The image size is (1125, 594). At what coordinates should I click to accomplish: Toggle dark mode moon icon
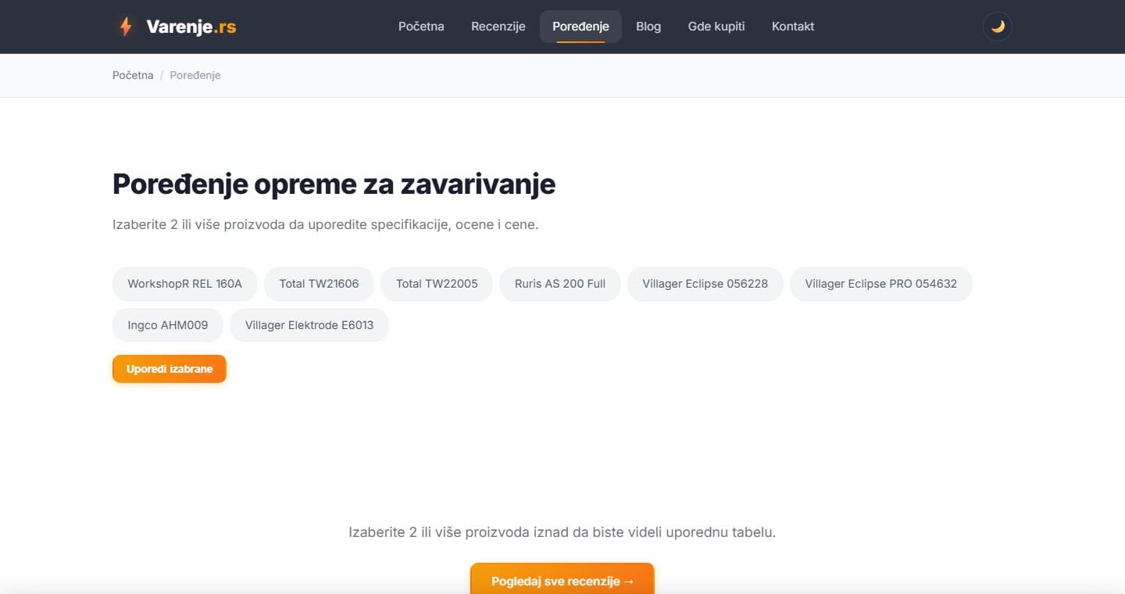click(x=997, y=27)
